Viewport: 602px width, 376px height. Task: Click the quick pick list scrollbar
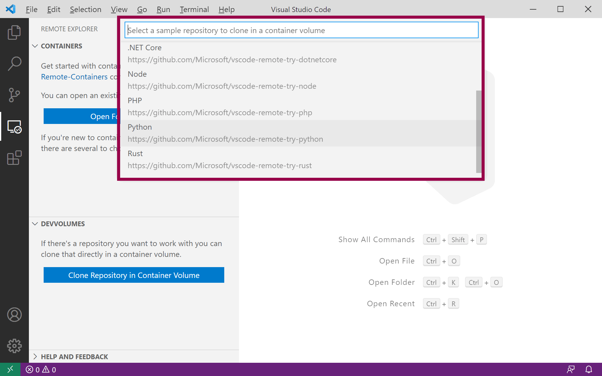point(479,131)
